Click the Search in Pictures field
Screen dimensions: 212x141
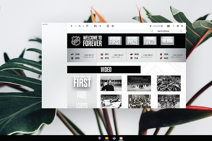coord(170,31)
